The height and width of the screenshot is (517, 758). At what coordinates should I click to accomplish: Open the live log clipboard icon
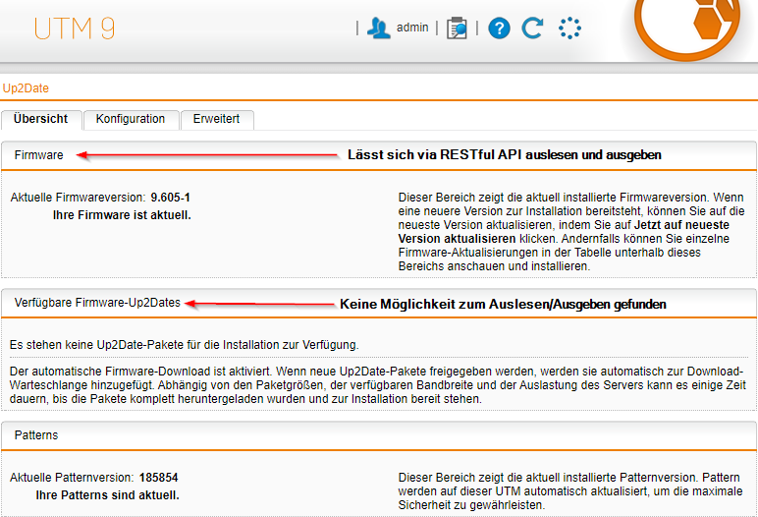coord(457,28)
